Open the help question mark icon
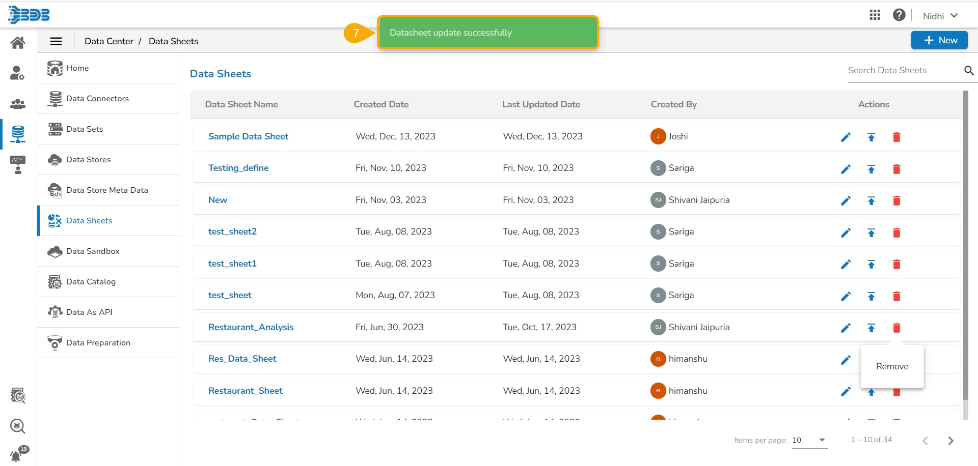 899,15
